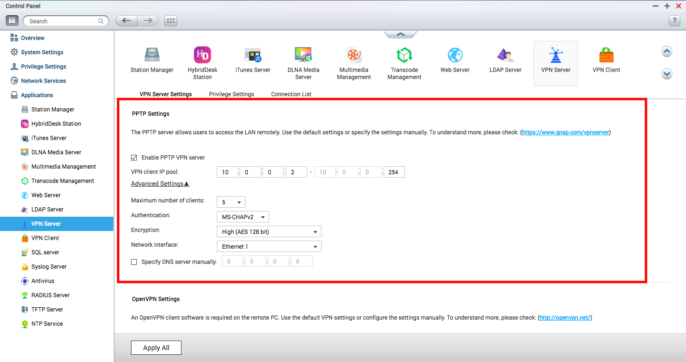Click the Apply All button
This screenshot has height=362, width=686.
[156, 348]
